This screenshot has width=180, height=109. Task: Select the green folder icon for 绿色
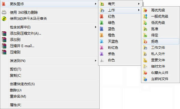click(x=102, y=23)
